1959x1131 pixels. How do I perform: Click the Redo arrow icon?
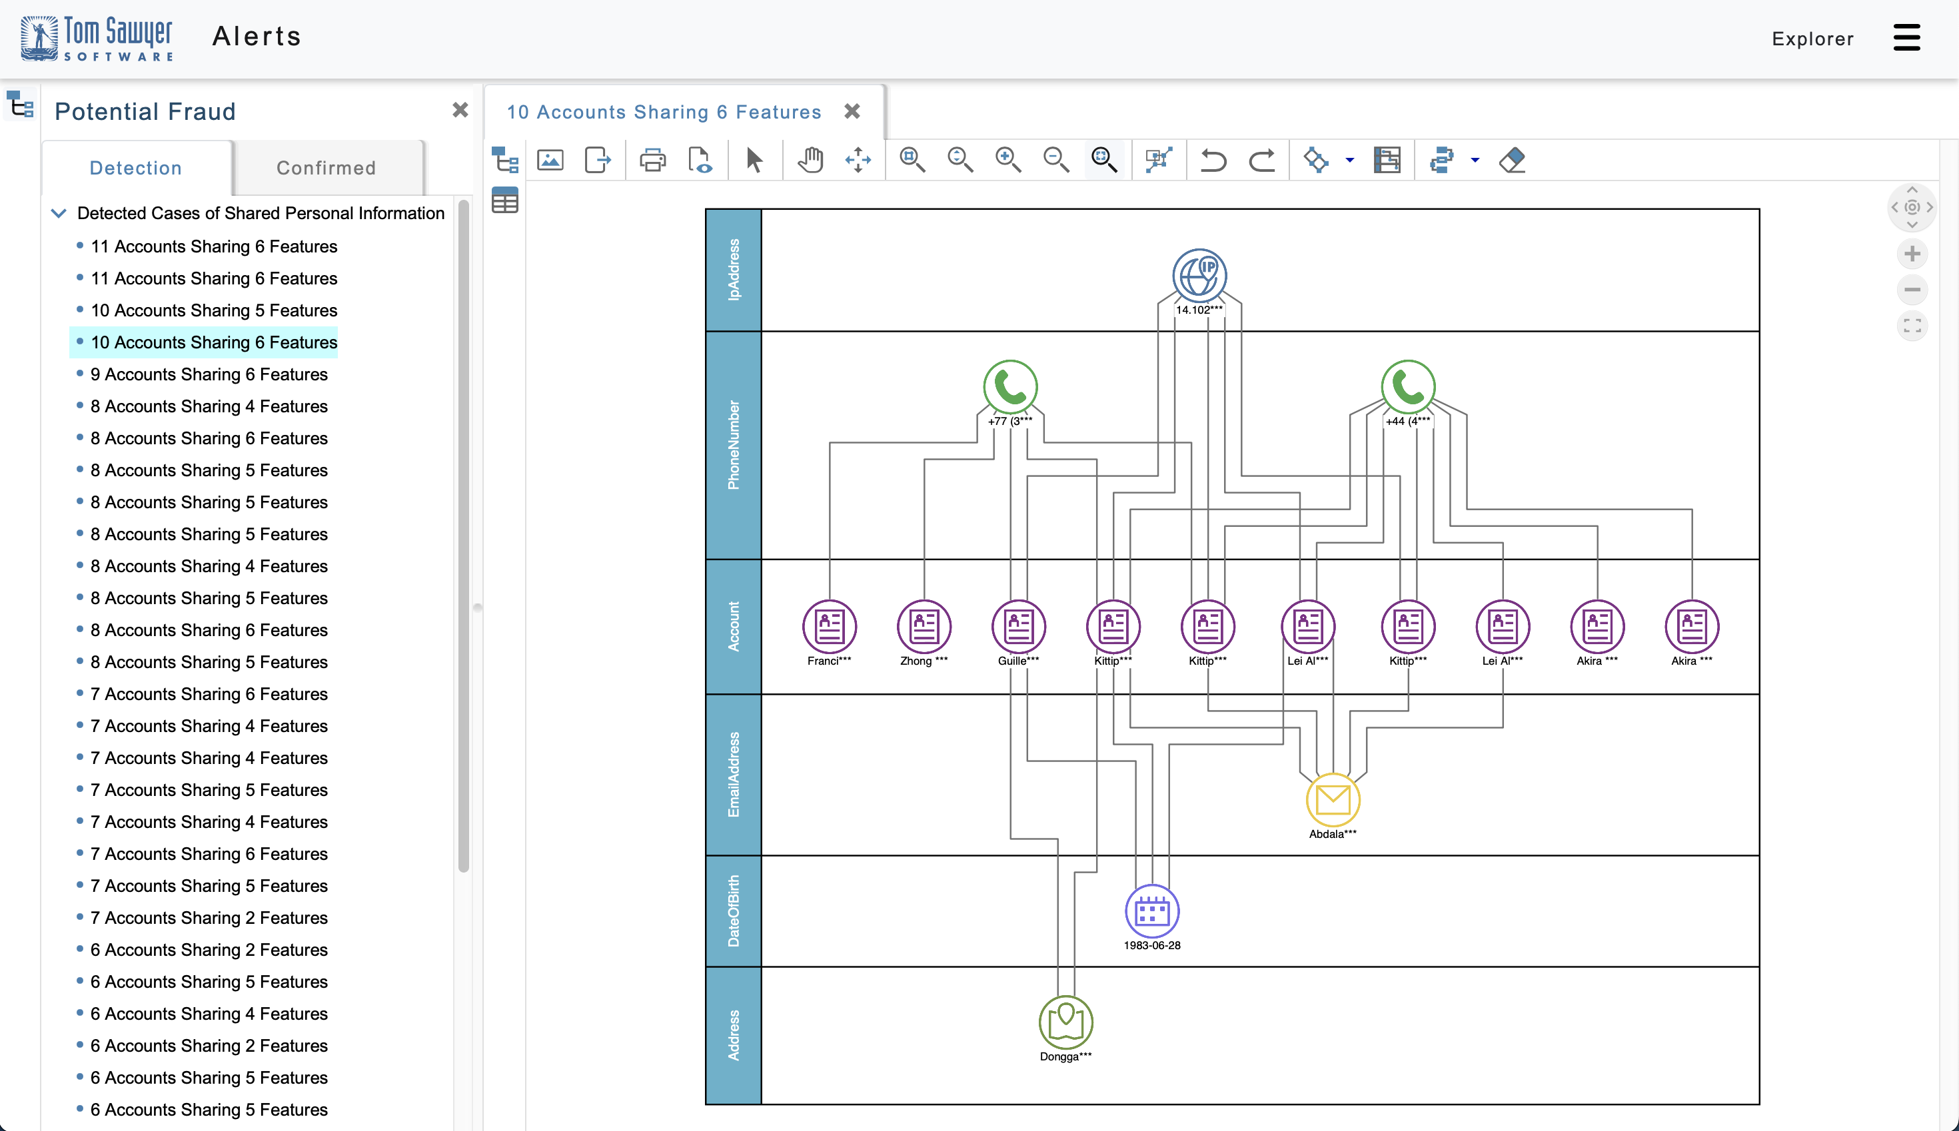pos(1261,160)
